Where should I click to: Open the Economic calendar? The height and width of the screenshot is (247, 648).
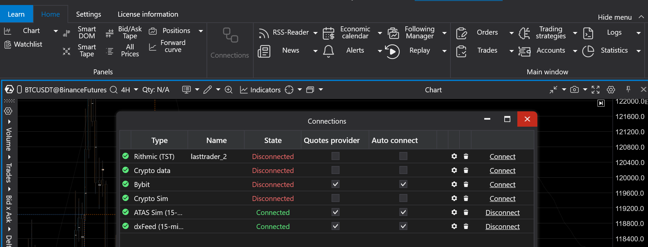click(355, 33)
